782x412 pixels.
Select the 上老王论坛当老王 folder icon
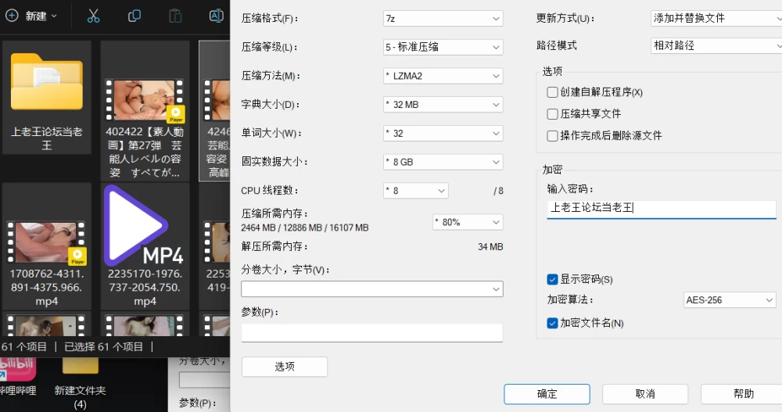coord(47,82)
